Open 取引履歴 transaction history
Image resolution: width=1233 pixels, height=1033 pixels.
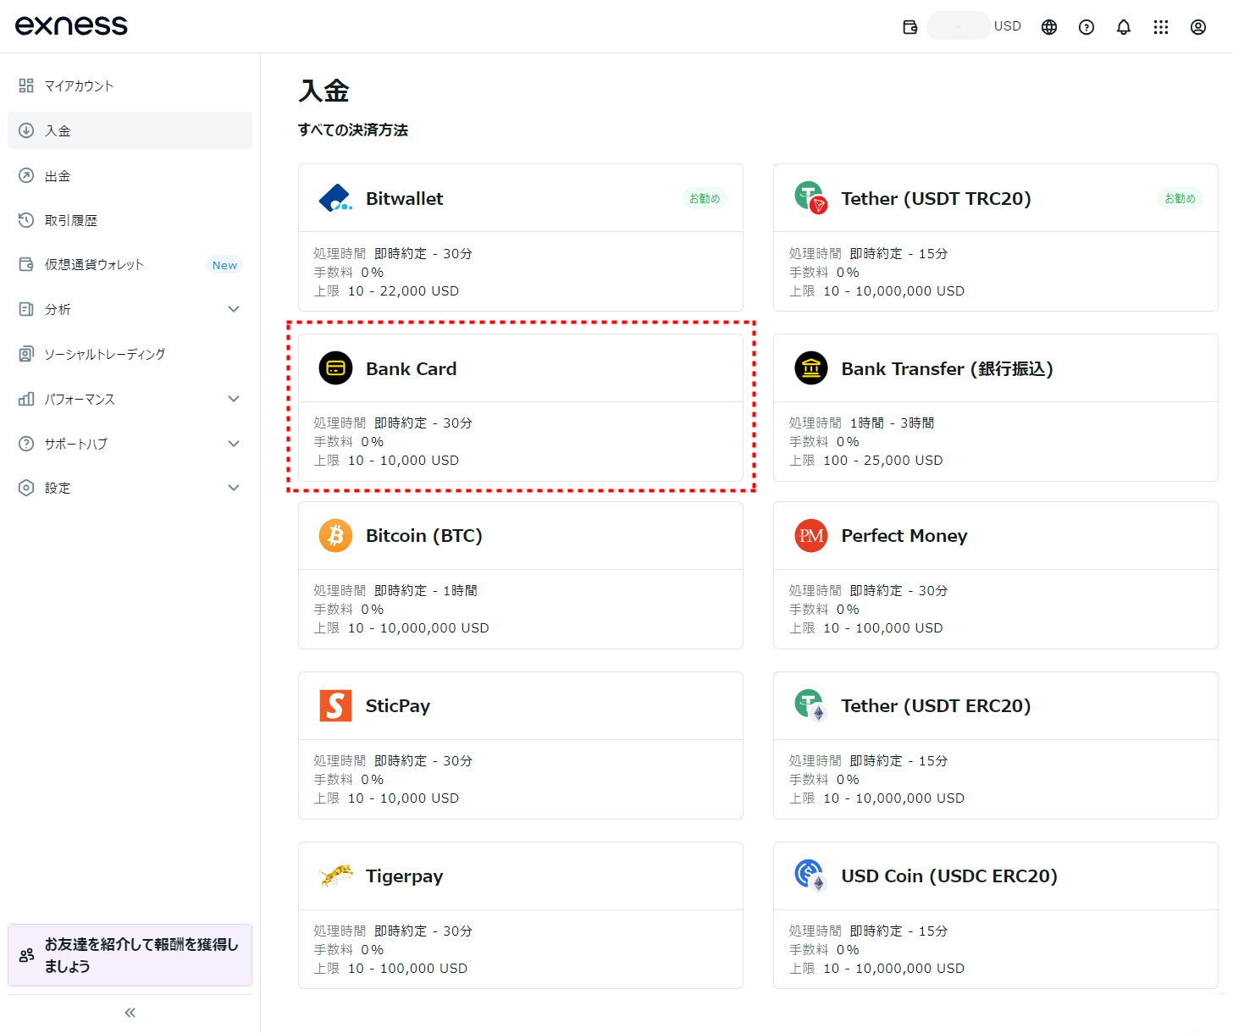[x=130, y=220]
